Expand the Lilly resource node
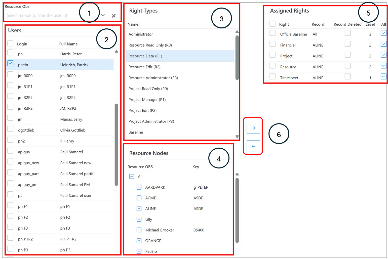Image resolution: width=388 pixels, height=259 pixels. (139, 219)
